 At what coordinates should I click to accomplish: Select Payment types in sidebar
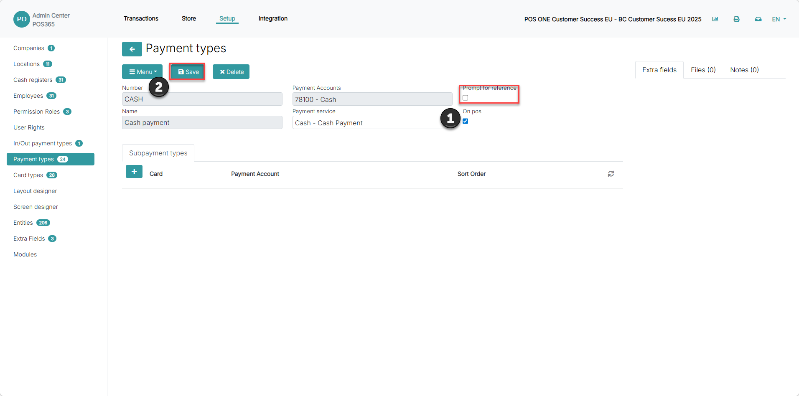(51, 159)
